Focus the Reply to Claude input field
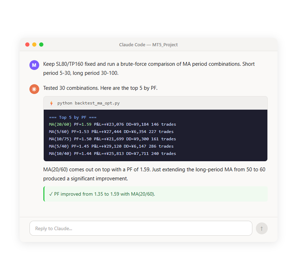The image size is (298, 273). 141,228
